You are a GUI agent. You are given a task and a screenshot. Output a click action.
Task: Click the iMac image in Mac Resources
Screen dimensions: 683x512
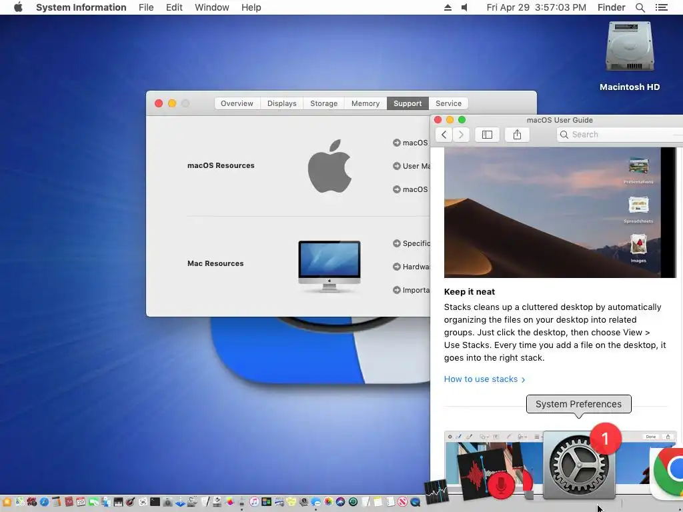tap(329, 266)
